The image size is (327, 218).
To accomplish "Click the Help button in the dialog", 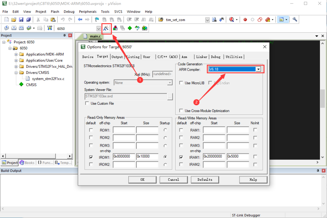I will [253, 179].
